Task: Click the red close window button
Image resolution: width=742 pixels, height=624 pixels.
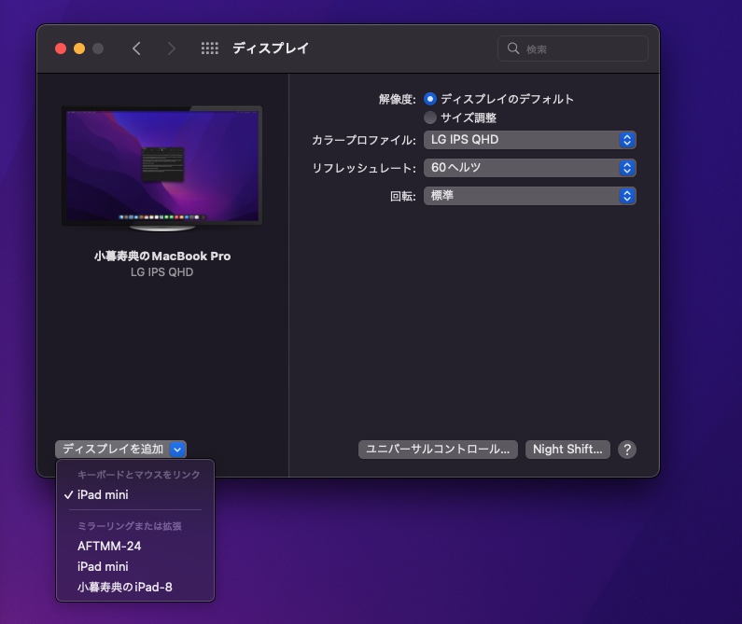Action: tap(61, 49)
